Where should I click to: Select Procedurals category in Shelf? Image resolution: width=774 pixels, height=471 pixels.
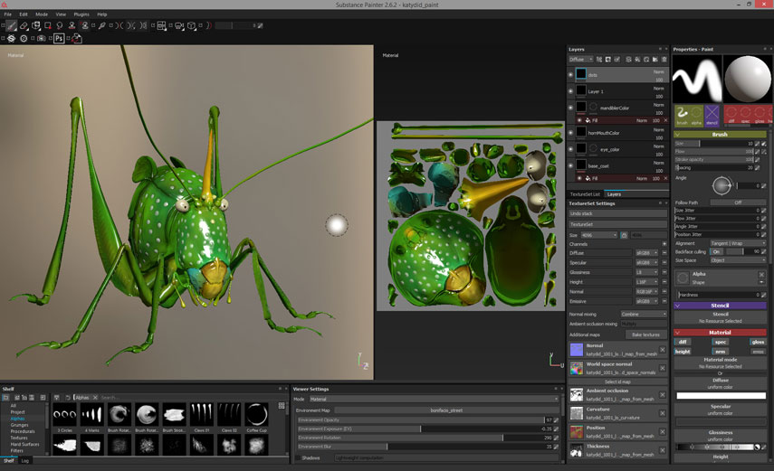click(x=23, y=431)
